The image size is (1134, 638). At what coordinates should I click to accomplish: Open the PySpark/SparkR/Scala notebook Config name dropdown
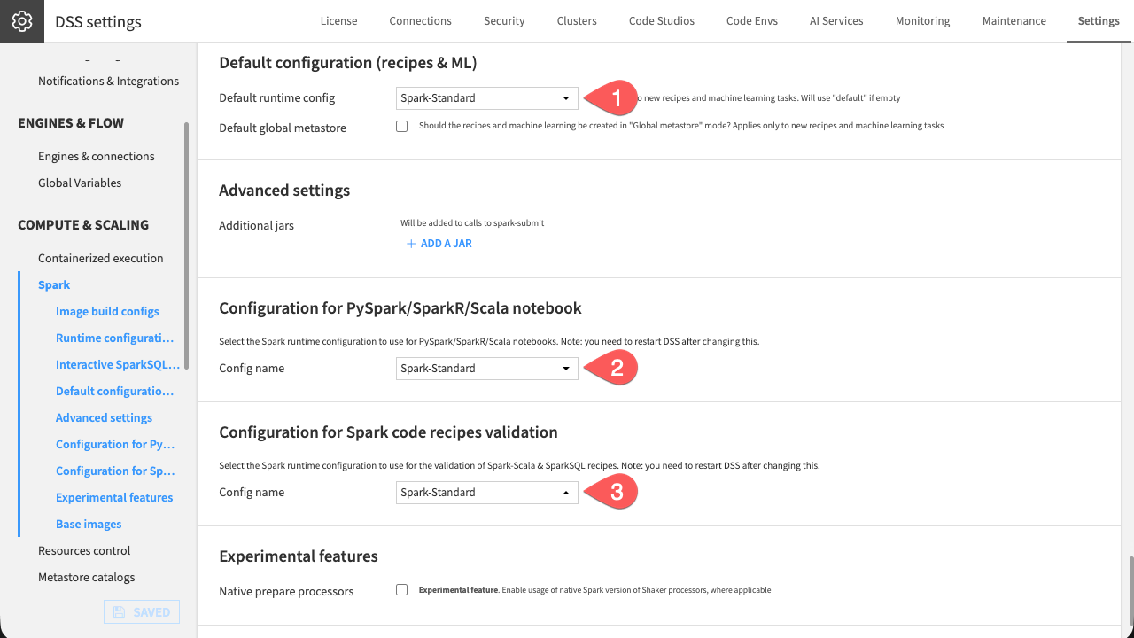pos(487,369)
